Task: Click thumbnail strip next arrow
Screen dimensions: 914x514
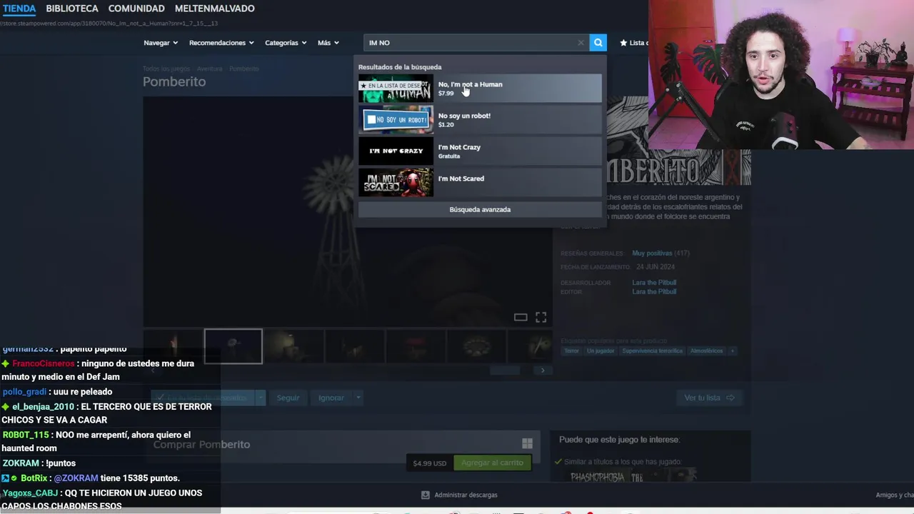Action: 543,371
